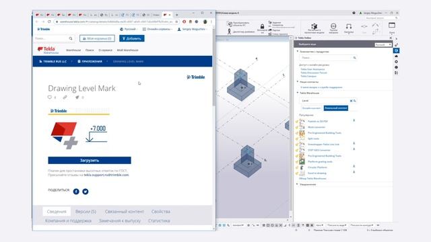This screenshot has width=431, height=242.
Task: Open the online services dropdown
Action: [157, 29]
